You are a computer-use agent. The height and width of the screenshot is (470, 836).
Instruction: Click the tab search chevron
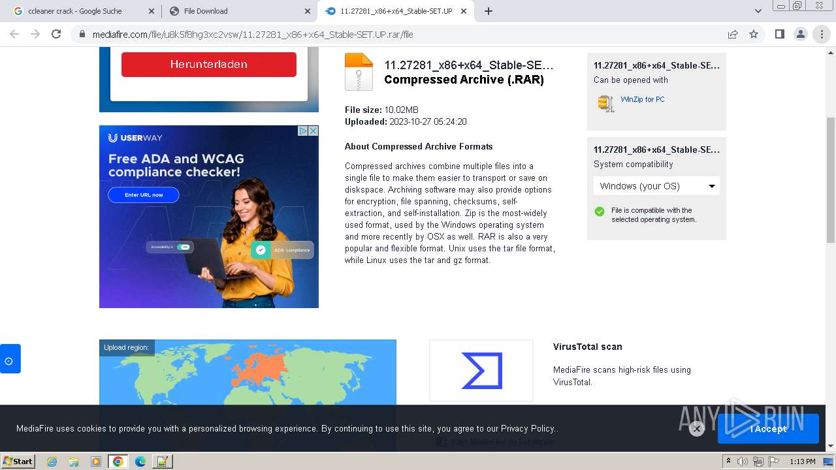(x=758, y=11)
